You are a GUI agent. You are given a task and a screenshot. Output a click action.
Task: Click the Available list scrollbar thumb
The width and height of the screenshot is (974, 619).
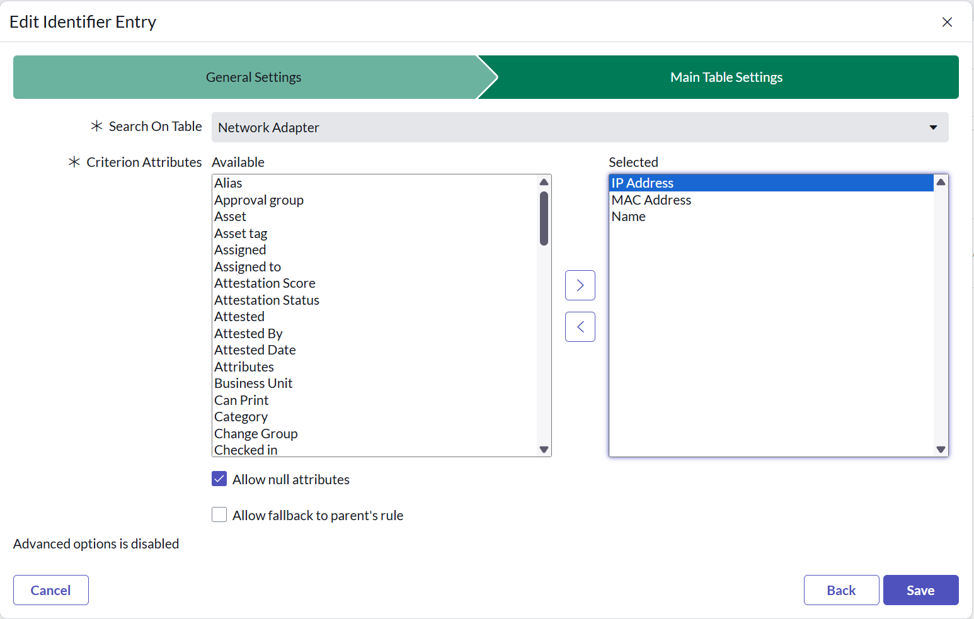[544, 218]
